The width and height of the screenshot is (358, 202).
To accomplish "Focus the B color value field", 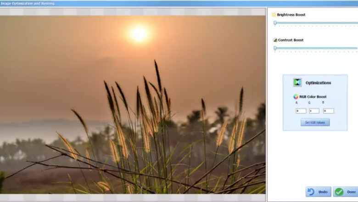I will [328, 111].
